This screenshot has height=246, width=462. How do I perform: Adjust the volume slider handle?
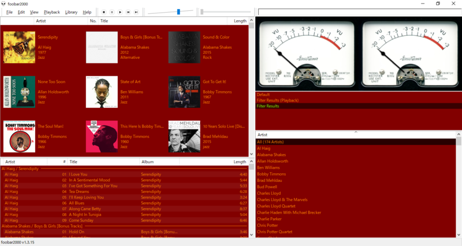coord(178,12)
